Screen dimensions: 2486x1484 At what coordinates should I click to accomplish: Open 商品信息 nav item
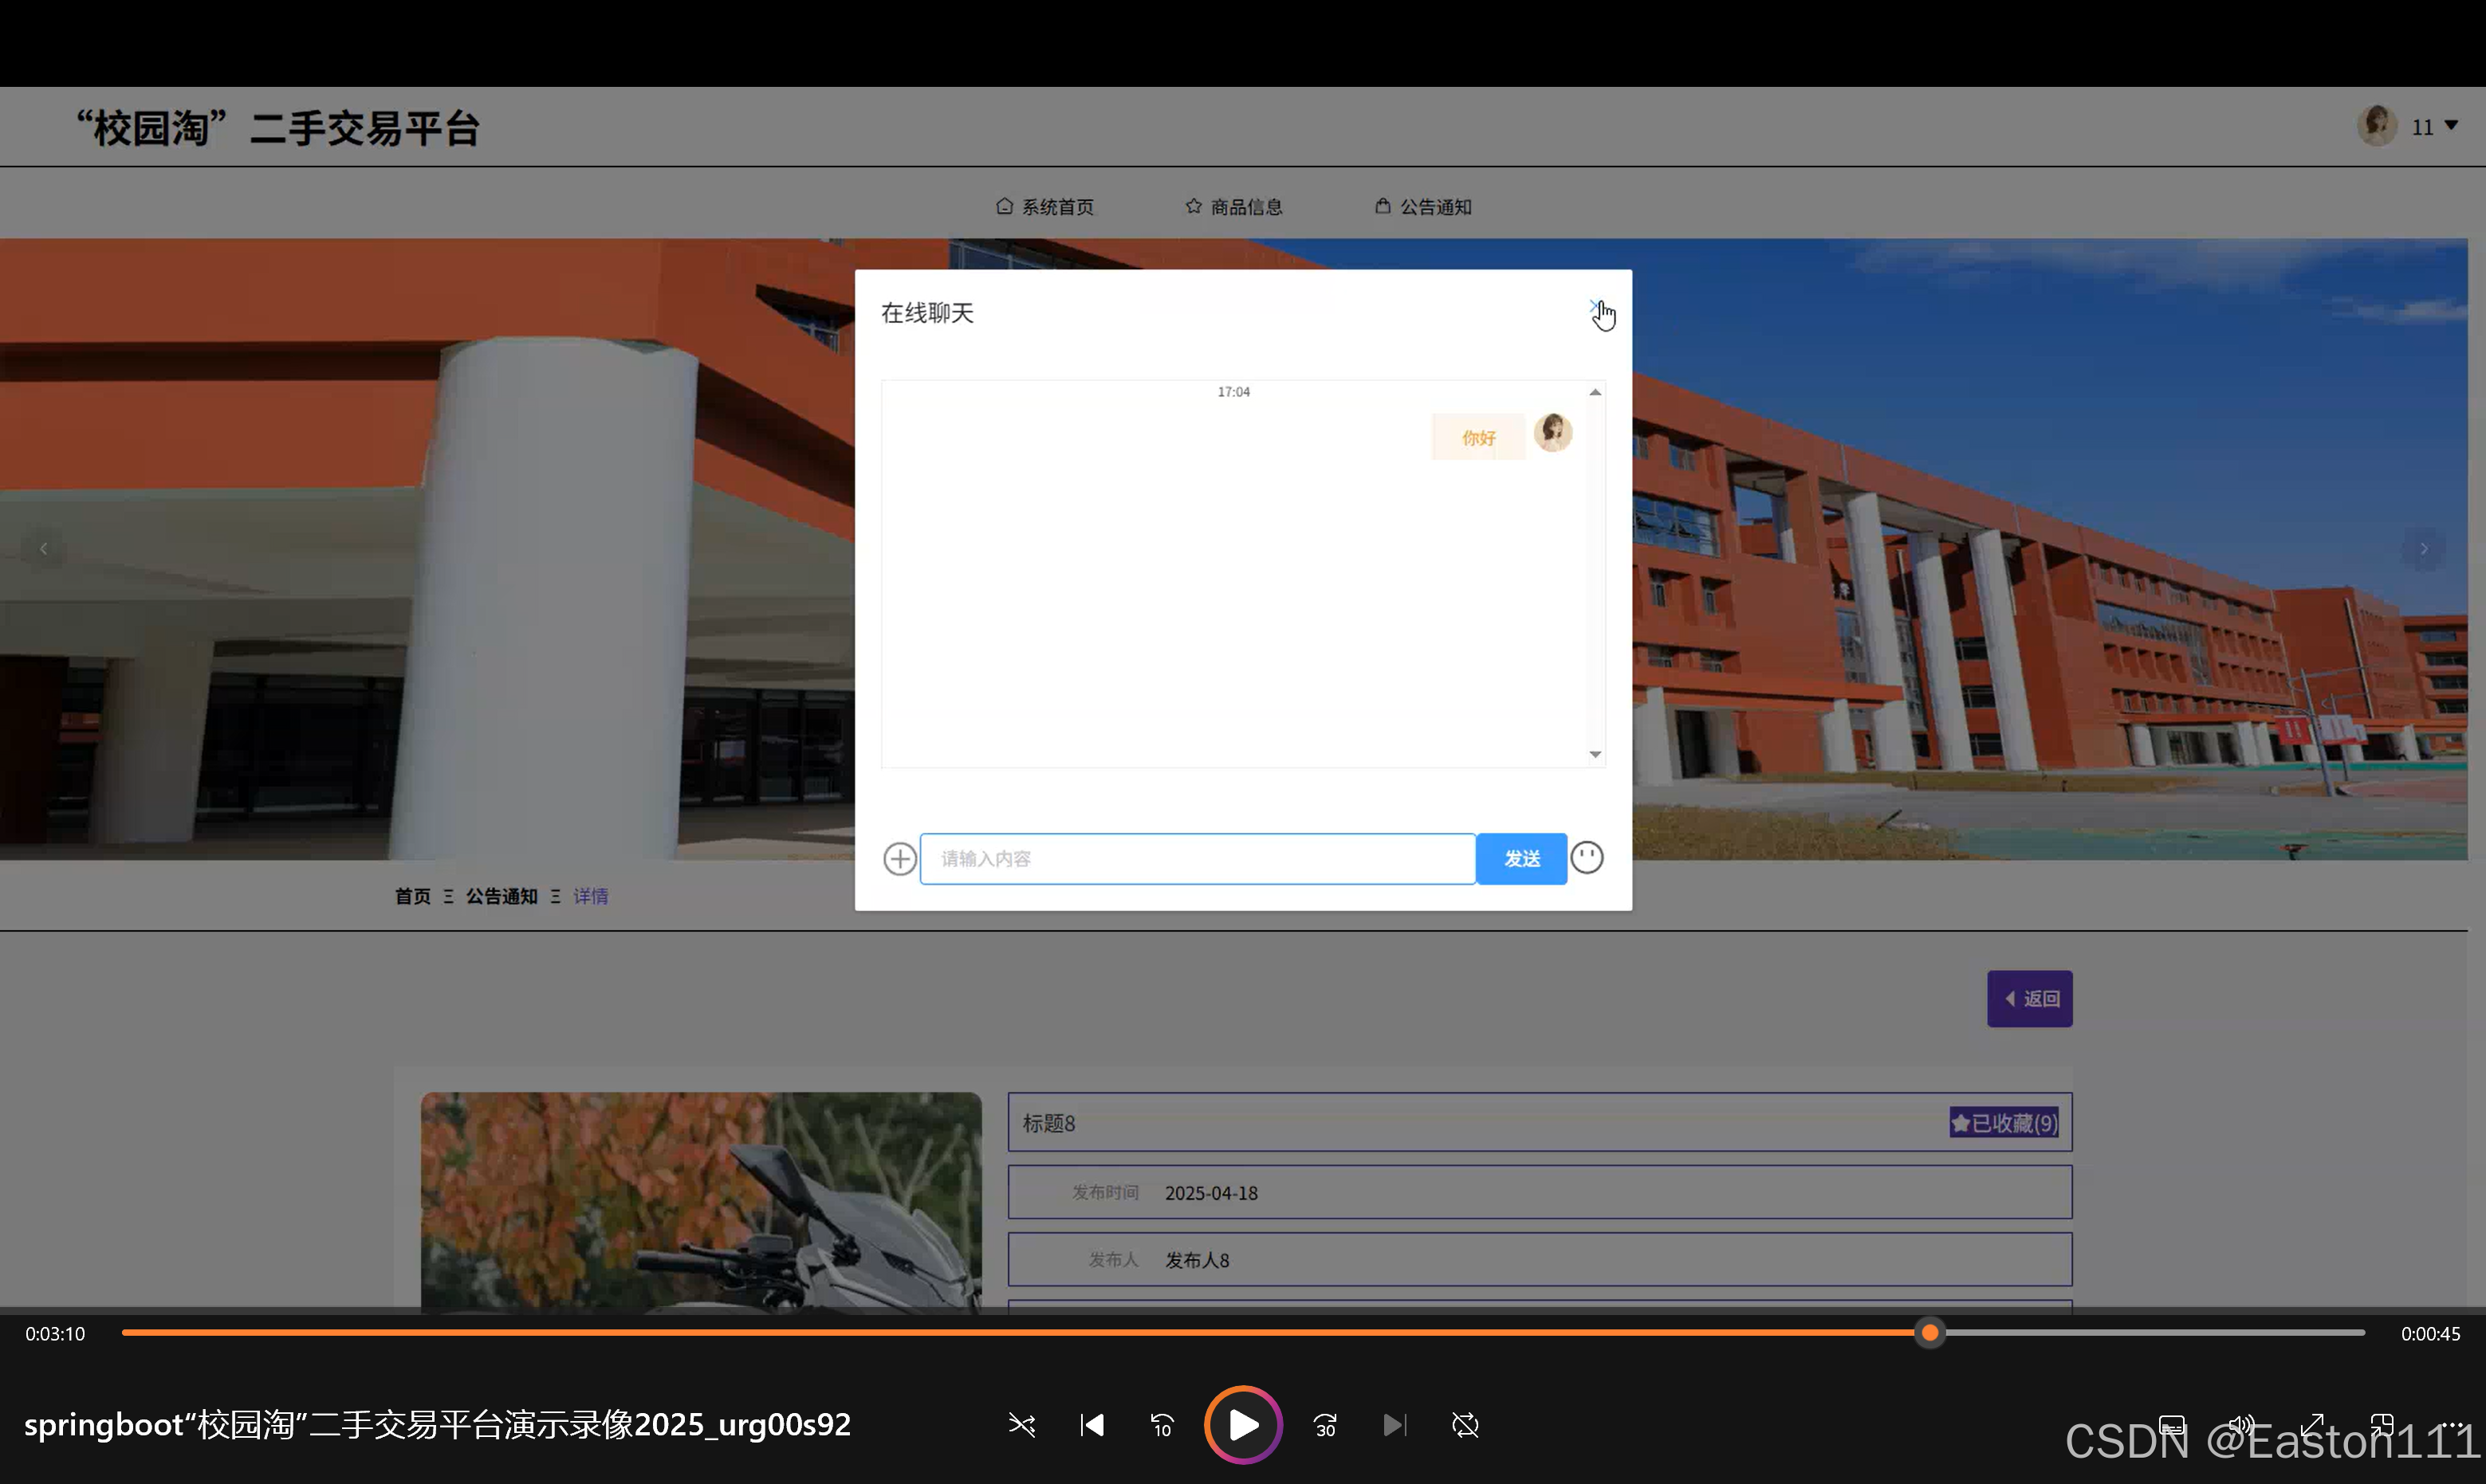coord(1233,206)
